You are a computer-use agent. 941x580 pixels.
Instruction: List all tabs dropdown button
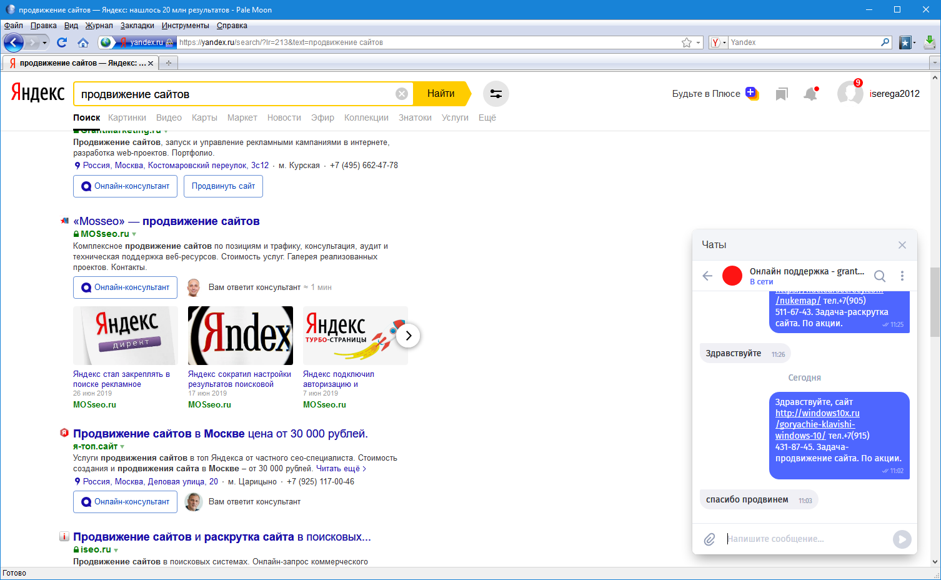tap(935, 62)
